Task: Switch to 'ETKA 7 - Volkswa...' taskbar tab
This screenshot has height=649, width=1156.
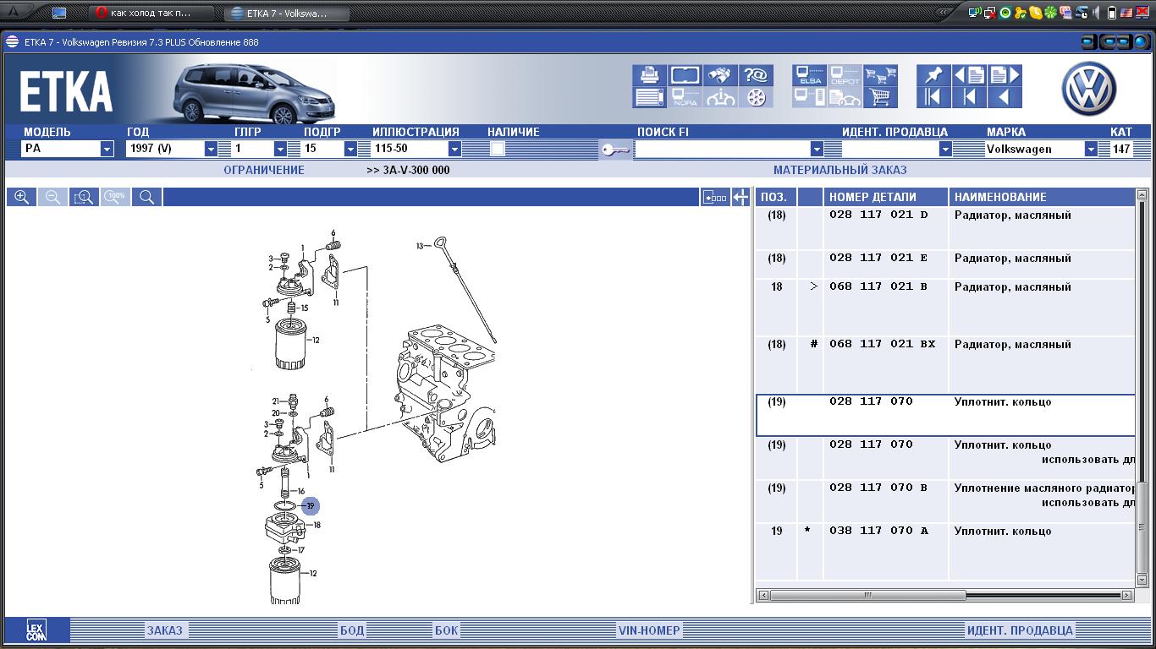Action: pos(288,13)
